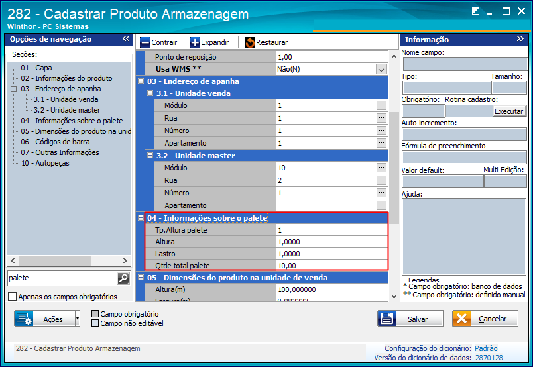Click the Expandir plus icon
The width and height of the screenshot is (533, 367).
(x=195, y=42)
